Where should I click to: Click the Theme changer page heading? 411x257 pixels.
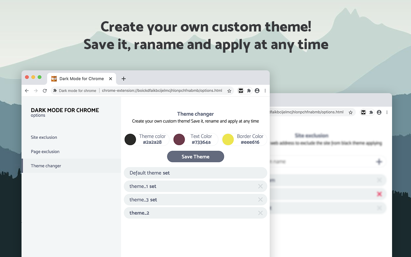tap(196, 114)
